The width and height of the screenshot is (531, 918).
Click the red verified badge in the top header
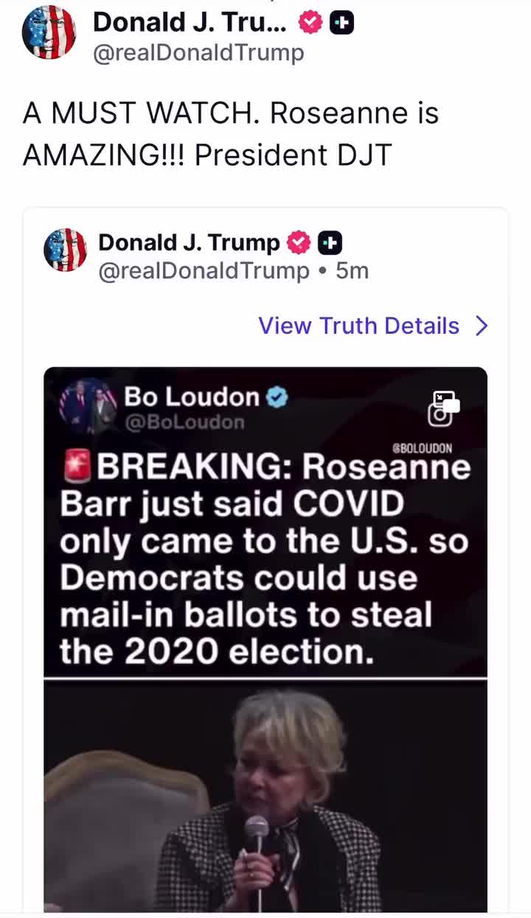[310, 24]
